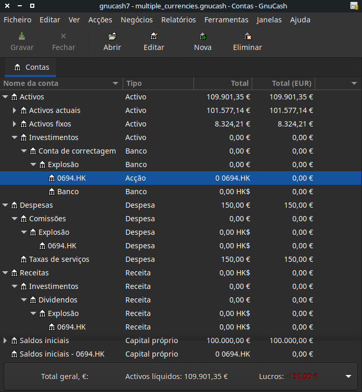Click the Nova new account icon

coord(202,36)
